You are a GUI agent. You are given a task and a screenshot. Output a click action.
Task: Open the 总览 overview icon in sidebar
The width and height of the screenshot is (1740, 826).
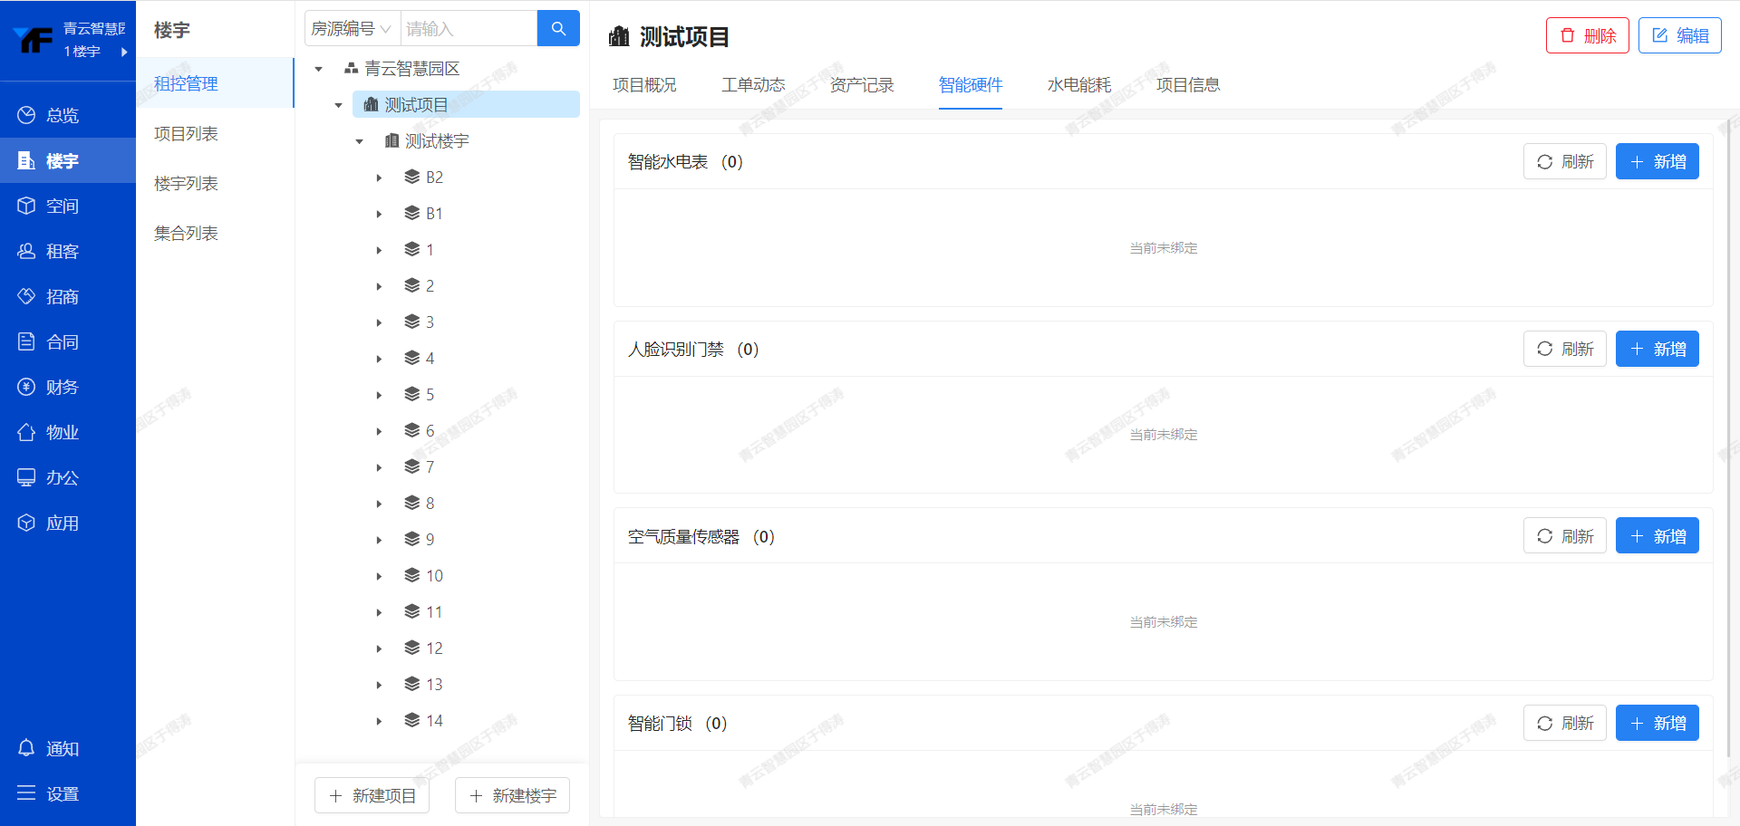26,115
